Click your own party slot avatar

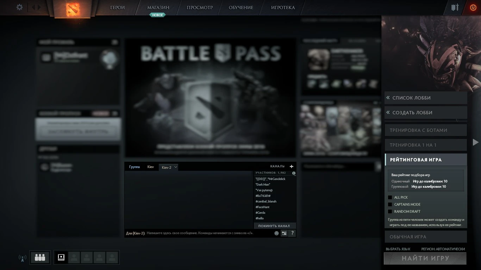[x=61, y=257]
